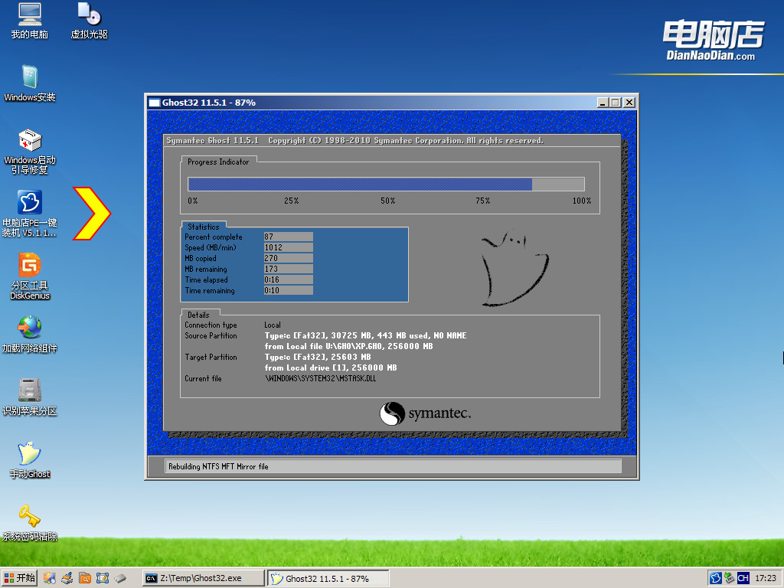Click the Time elapsed value 0:16
Screen dimensions: 784x588
coord(289,279)
